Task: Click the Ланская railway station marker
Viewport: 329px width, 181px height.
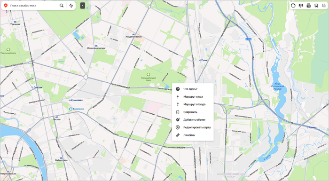Action: pyautogui.click(x=32, y=87)
